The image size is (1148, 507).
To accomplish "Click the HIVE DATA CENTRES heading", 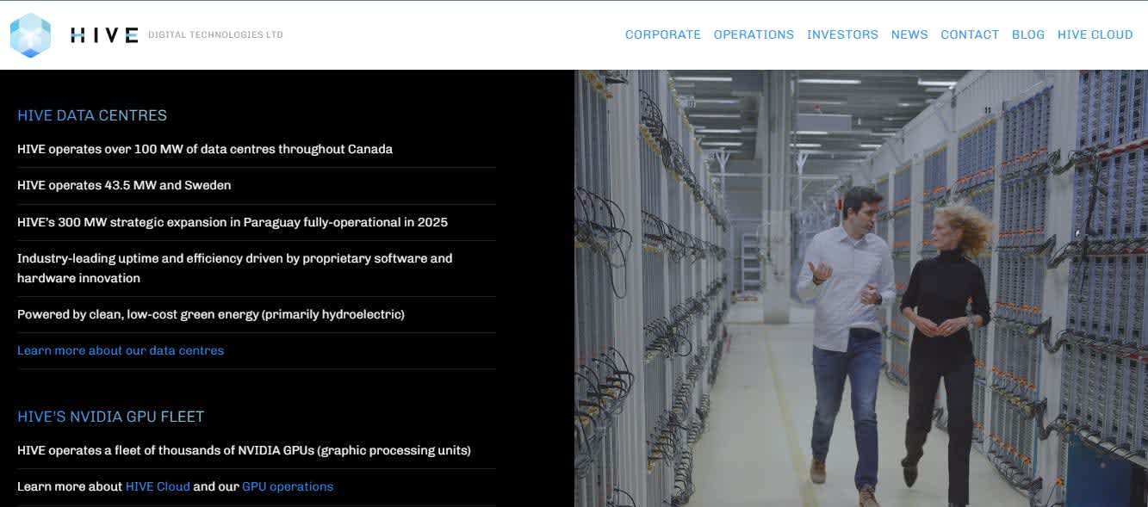I will (92, 115).
